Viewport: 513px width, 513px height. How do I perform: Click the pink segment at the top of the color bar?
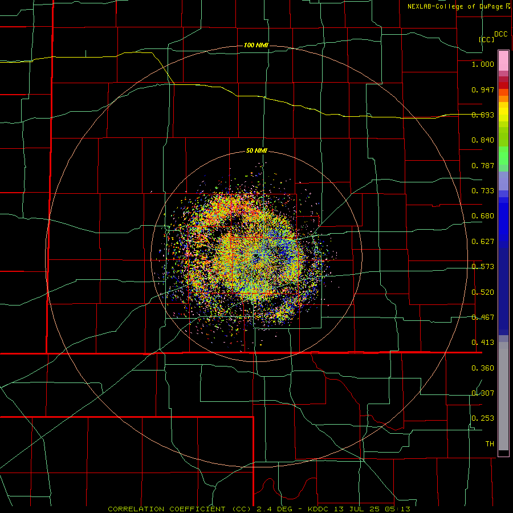tap(503, 60)
